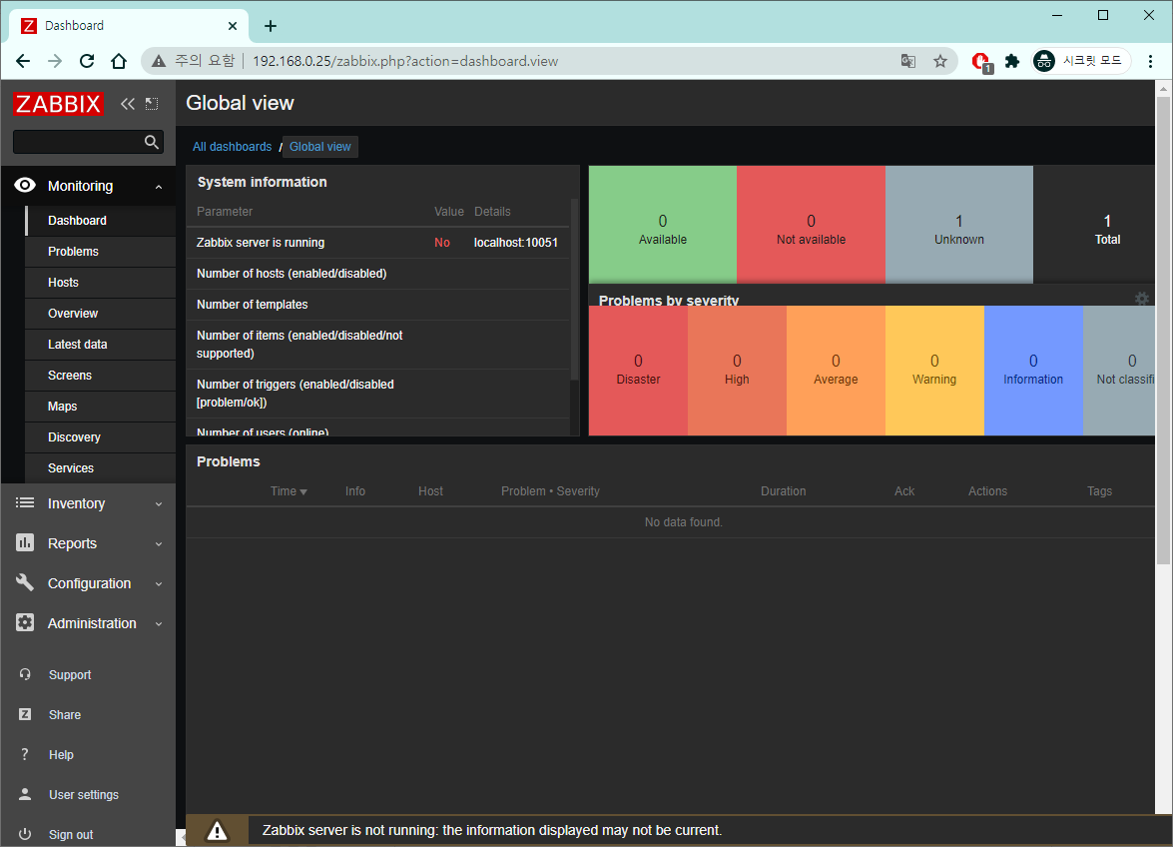Click the Disaster severity tile
Image resolution: width=1173 pixels, height=847 pixels.
coord(638,371)
